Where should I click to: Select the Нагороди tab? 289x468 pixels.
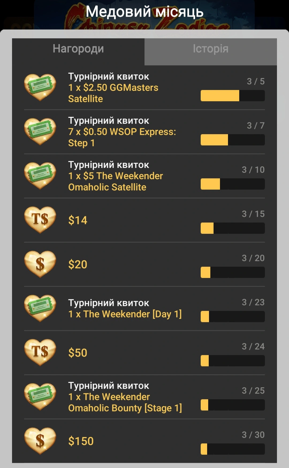coord(78,49)
